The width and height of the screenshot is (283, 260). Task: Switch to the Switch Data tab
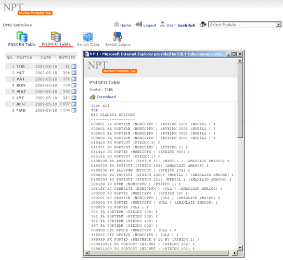pos(88,44)
